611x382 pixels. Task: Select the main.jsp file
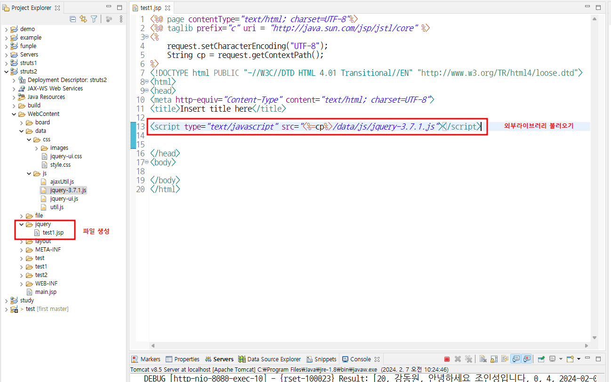click(x=41, y=292)
